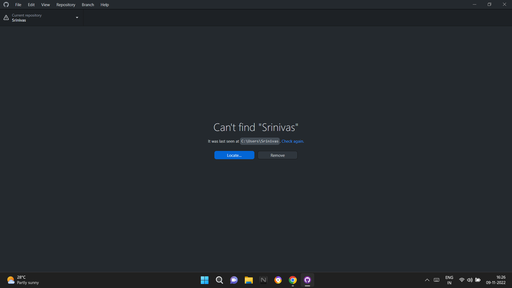The image size is (512, 288).
Task: Show hidden system tray icons
Action: pos(427,280)
